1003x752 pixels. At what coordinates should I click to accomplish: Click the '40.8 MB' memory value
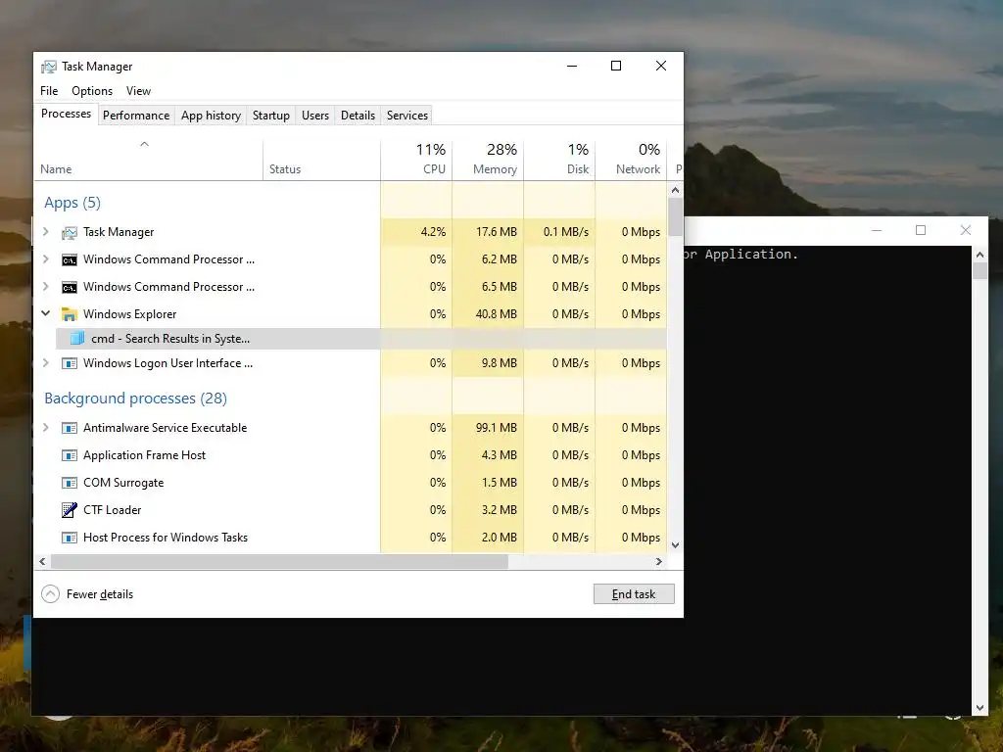[497, 314]
